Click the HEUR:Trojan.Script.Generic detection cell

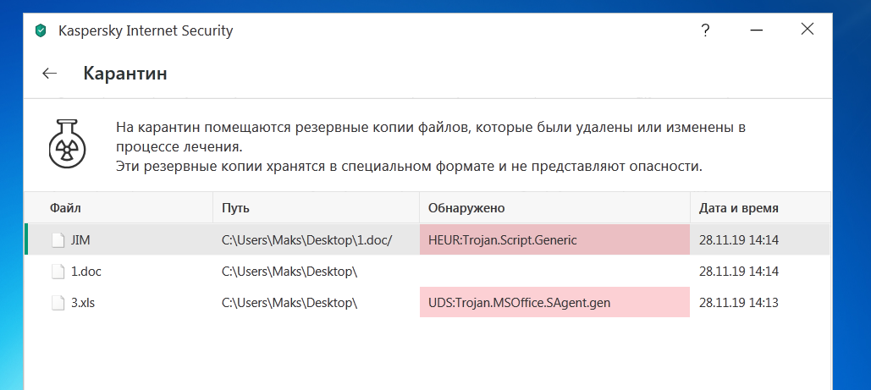[x=554, y=240]
